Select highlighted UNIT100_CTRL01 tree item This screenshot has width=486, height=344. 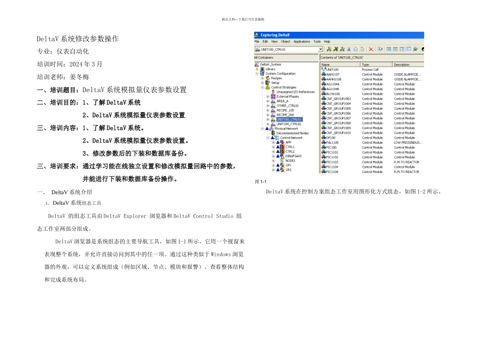pos(289,119)
